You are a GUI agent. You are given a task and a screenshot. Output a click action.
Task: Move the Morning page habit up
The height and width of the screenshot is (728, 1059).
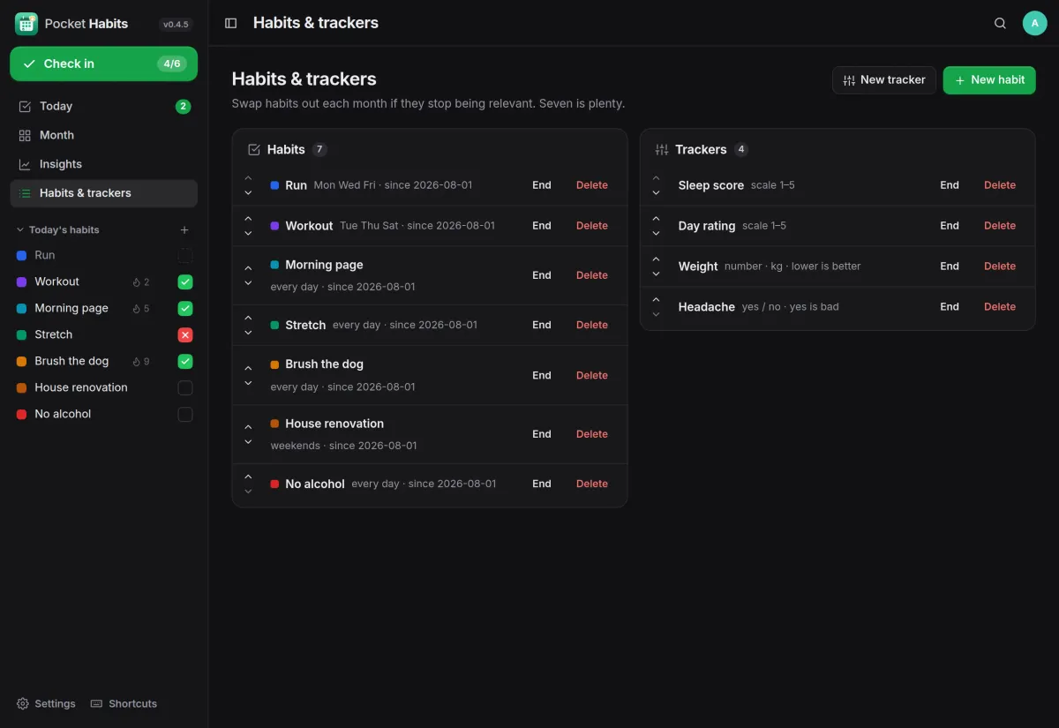[x=248, y=267]
